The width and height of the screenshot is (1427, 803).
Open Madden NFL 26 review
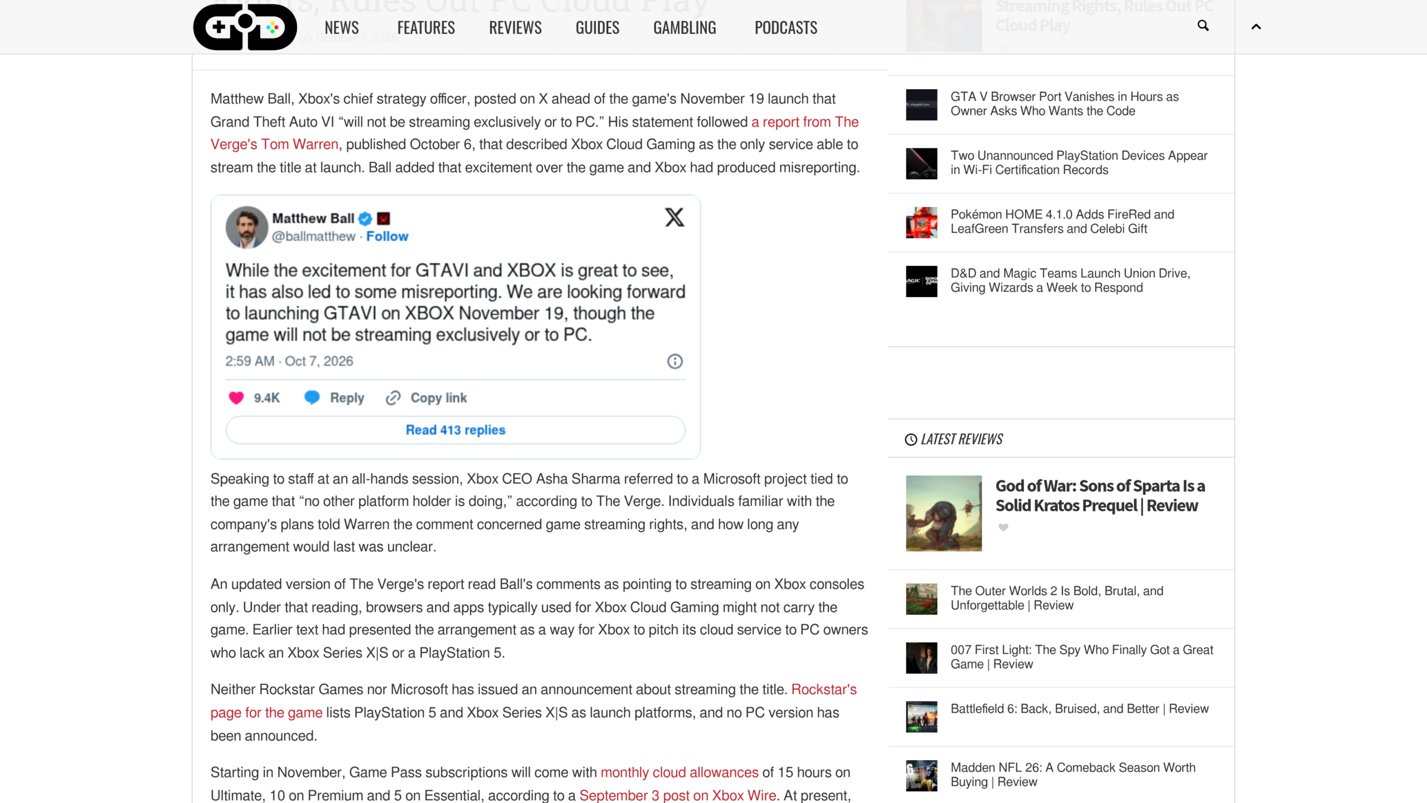click(1073, 775)
